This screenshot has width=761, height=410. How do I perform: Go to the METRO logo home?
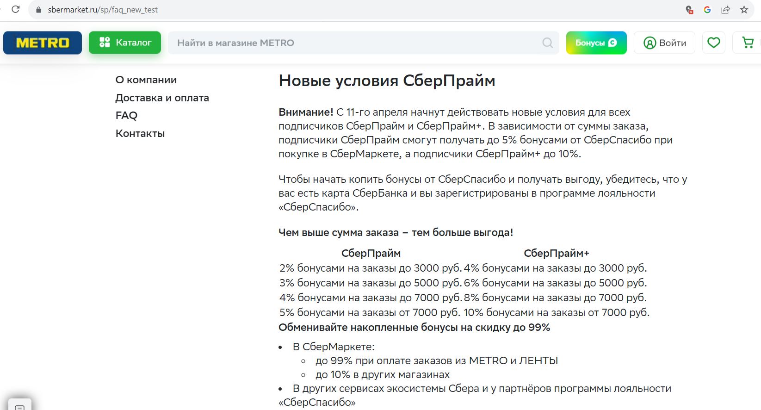tap(43, 43)
